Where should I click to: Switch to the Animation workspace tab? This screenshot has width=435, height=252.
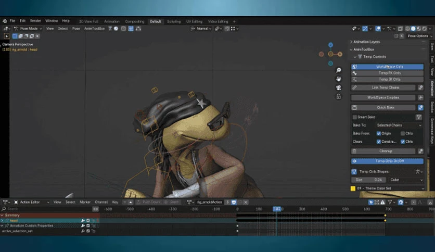[x=112, y=21]
